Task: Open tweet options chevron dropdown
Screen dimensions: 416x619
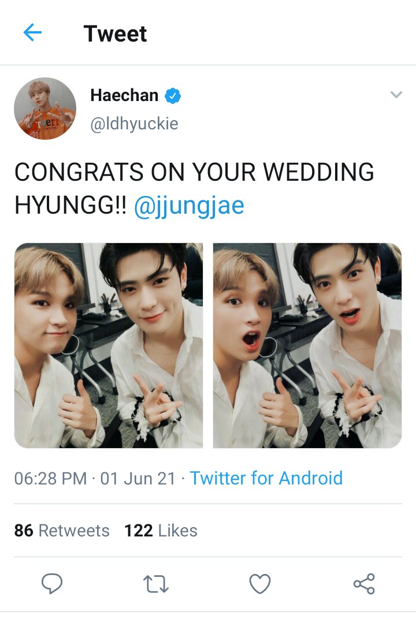Action: click(x=396, y=95)
